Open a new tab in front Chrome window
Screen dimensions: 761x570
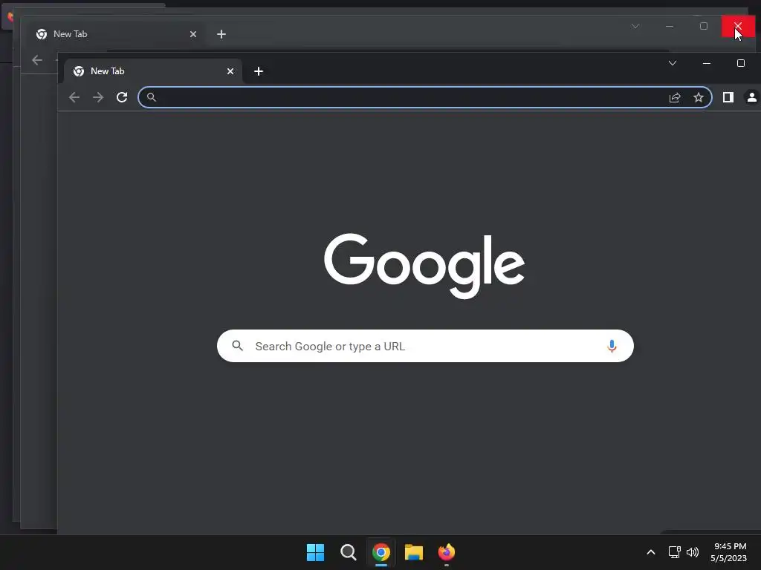259,72
